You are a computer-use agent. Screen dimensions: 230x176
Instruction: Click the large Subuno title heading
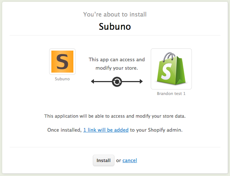[115, 27]
